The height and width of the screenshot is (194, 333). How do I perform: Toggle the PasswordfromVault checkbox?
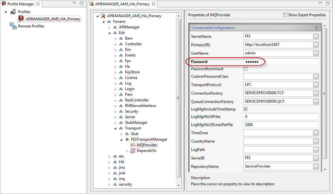point(246,69)
